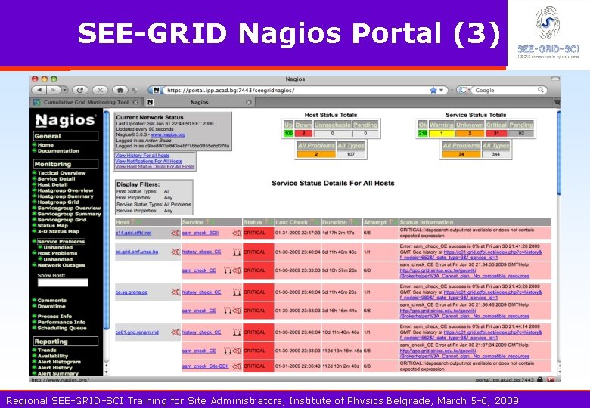The width and height of the screenshot is (590, 408).
Task: Click notifications-disabled icon beside ce.grid.pmf.unsa.ba host
Action: [175, 252]
